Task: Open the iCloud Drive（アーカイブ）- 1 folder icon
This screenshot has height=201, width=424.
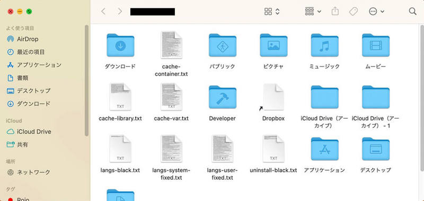Action: click(376, 97)
